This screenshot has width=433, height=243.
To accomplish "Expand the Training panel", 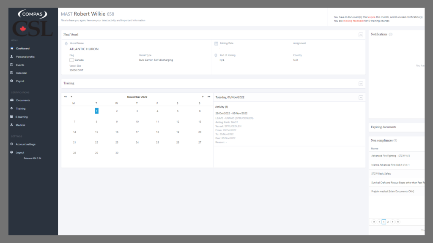I will click(361, 84).
